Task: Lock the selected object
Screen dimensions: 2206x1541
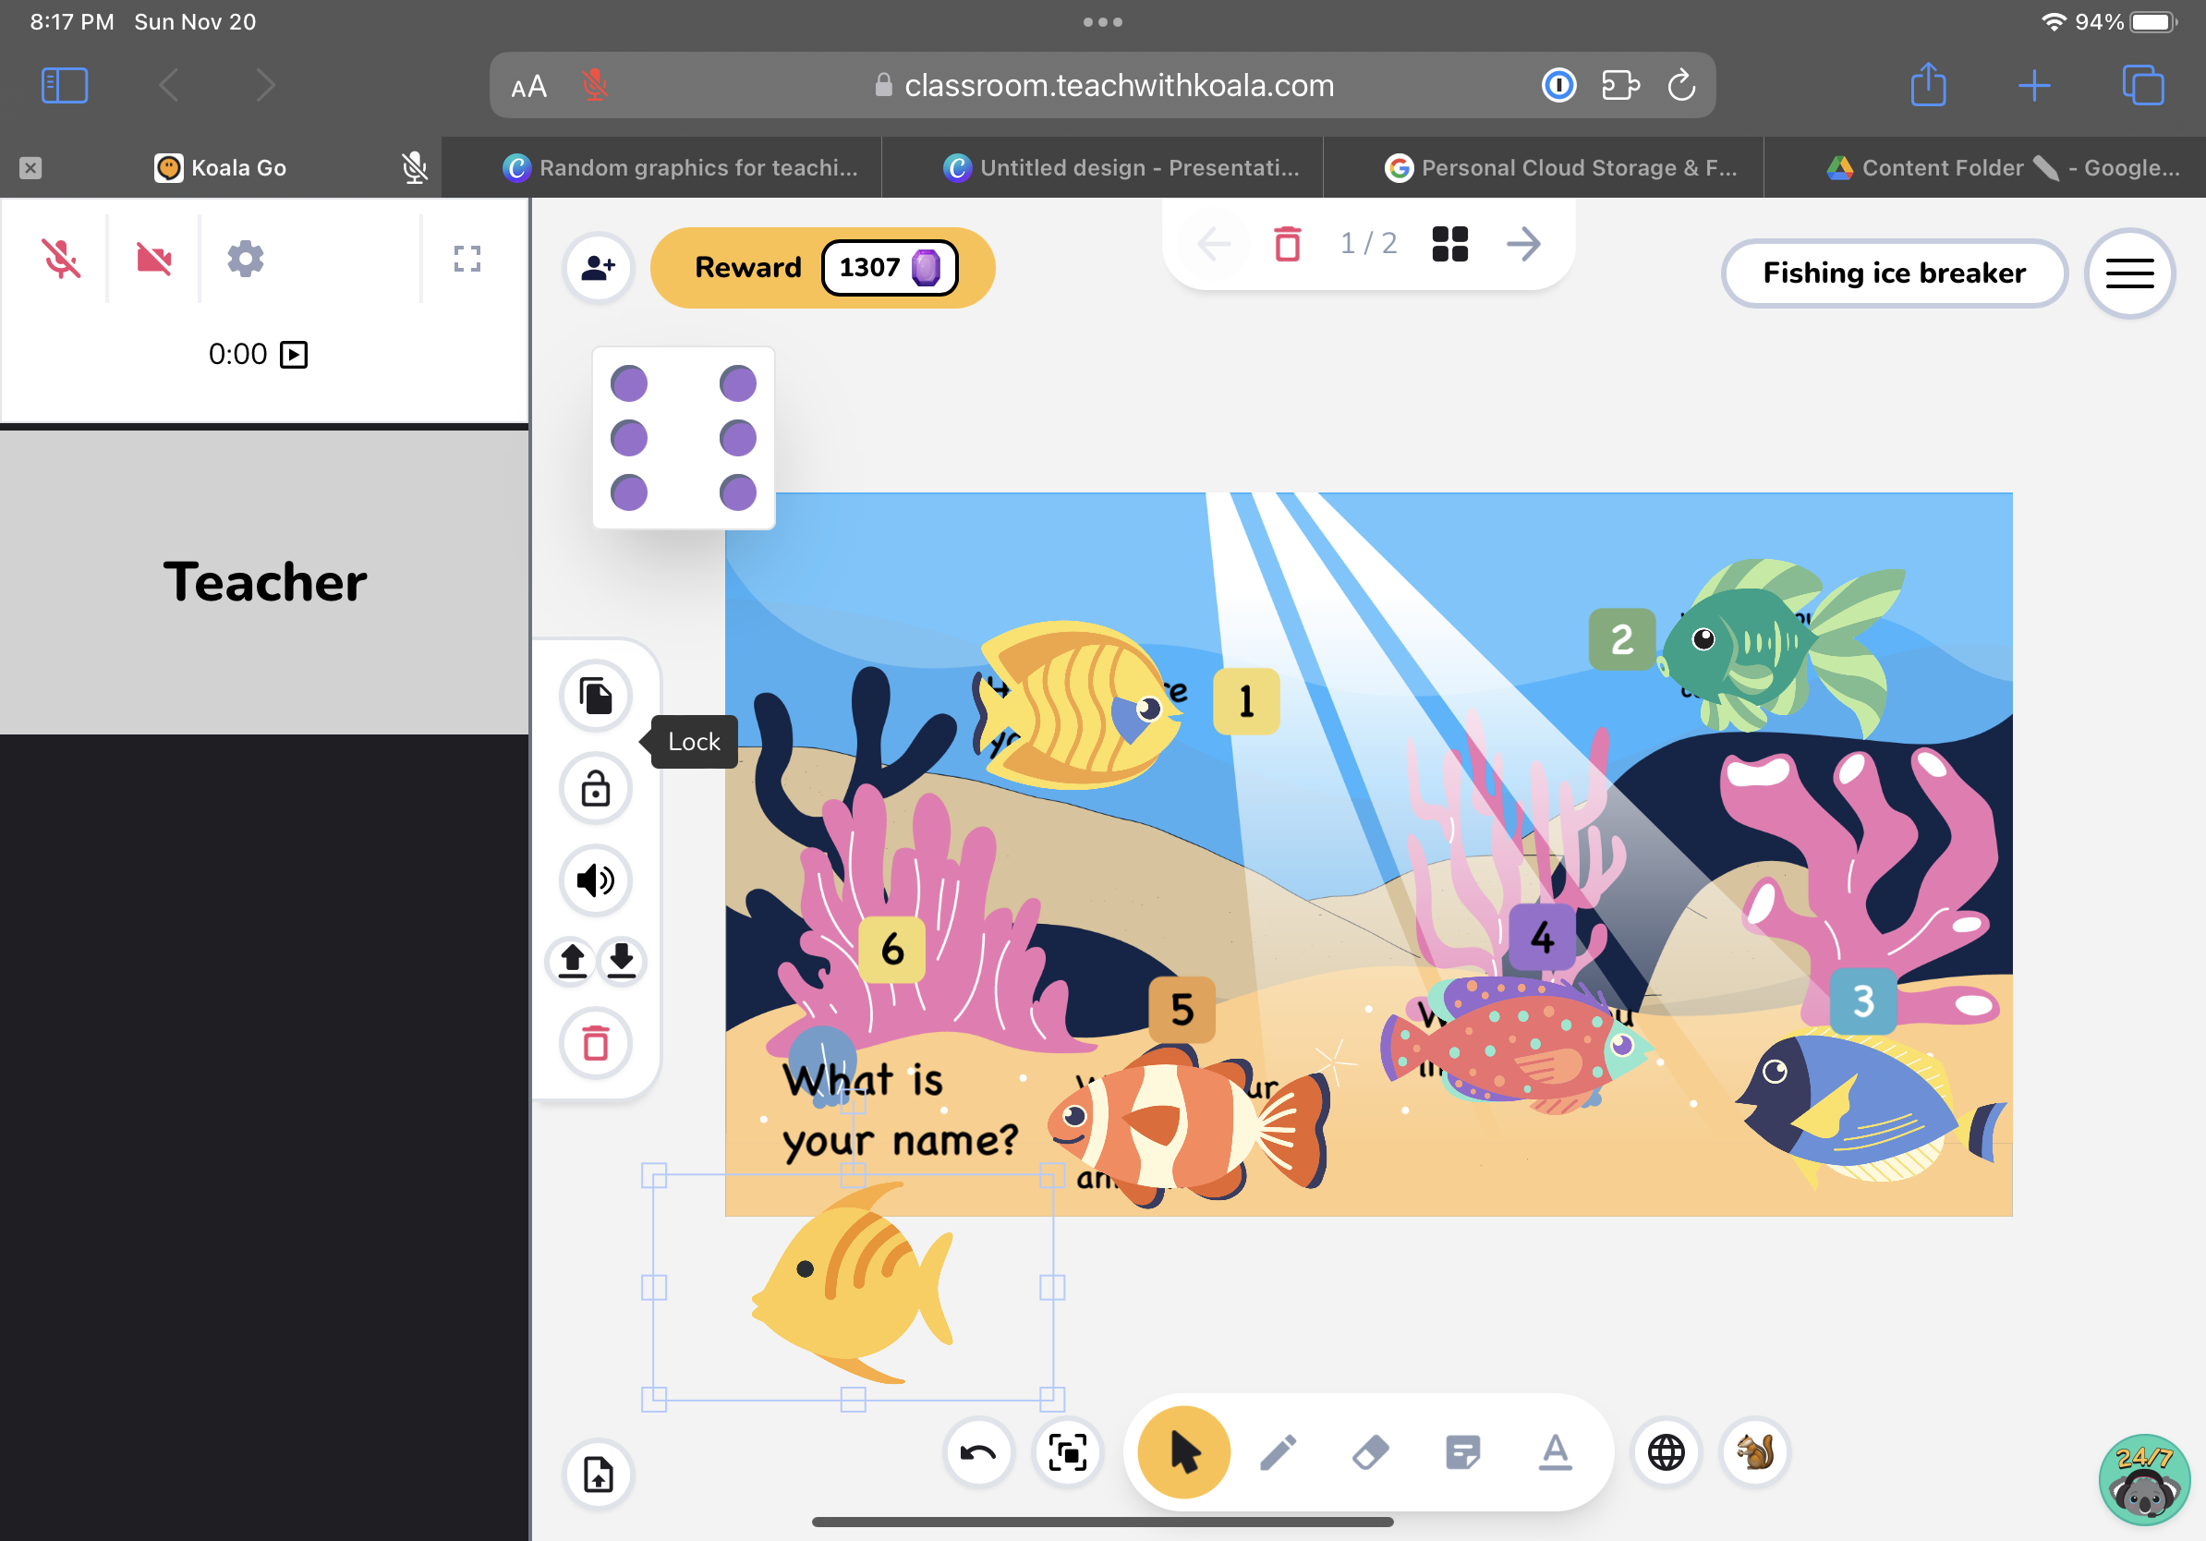Action: click(596, 788)
